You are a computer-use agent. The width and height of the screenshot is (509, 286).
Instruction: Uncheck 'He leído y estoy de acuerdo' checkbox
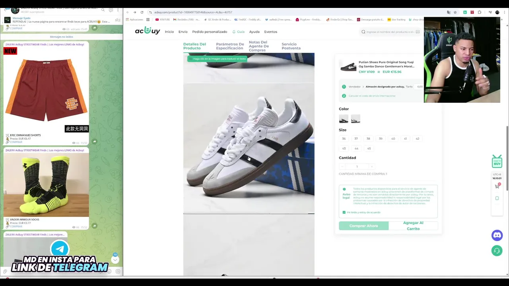[344, 212]
